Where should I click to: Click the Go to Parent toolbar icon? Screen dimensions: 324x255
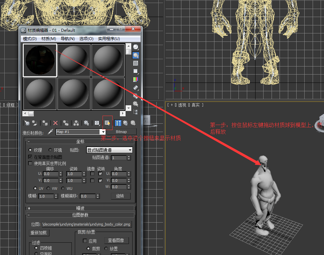(126, 123)
